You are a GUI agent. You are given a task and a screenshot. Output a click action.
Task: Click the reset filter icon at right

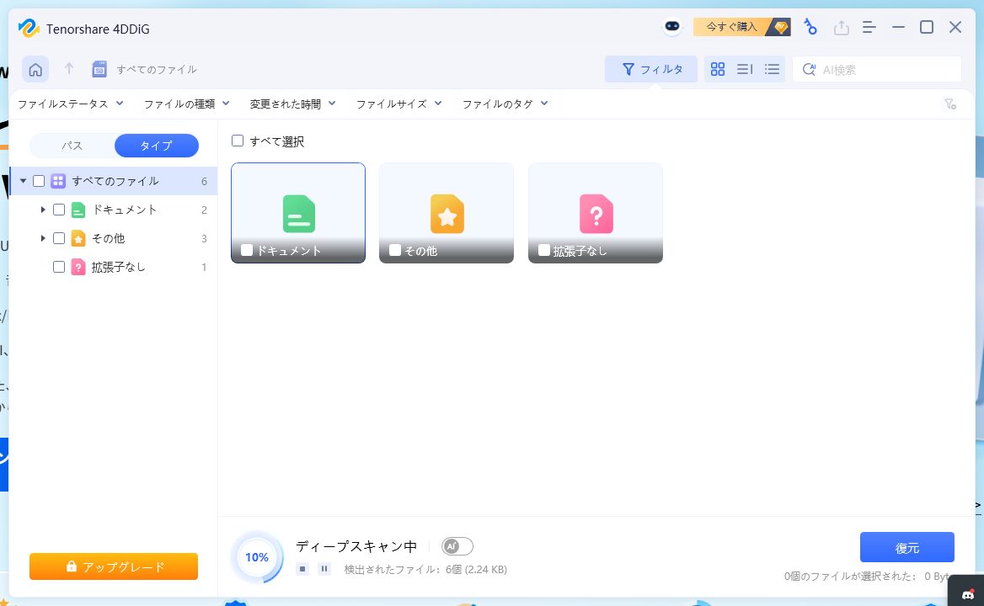(949, 104)
